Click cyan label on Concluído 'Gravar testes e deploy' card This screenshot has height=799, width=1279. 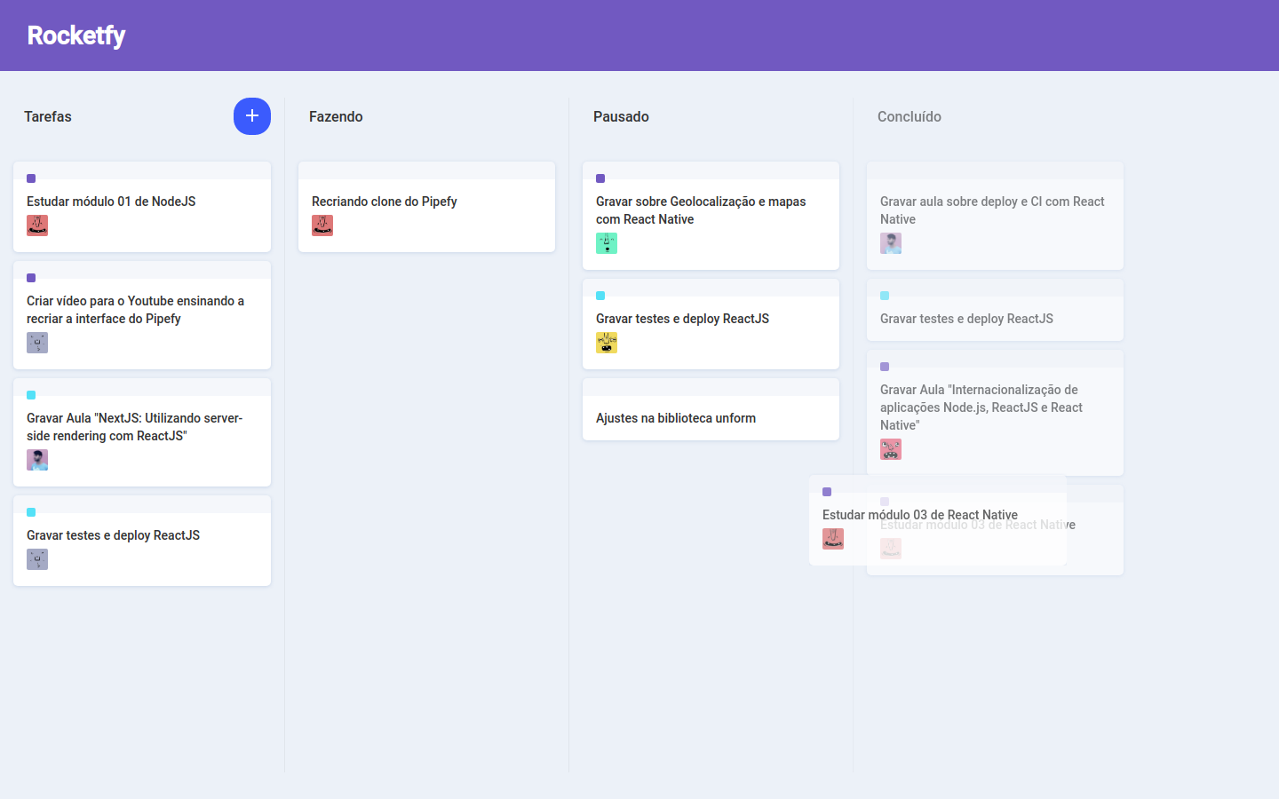[x=885, y=296]
